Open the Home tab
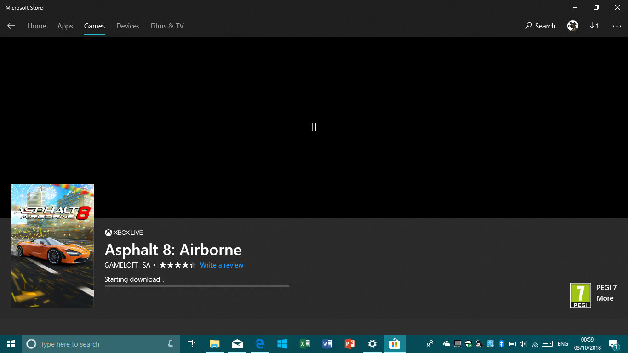This screenshot has width=628, height=353. pyautogui.click(x=37, y=26)
